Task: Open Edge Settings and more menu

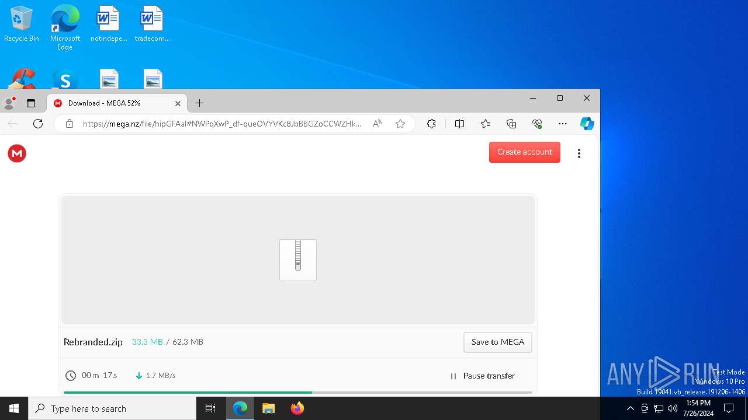Action: click(563, 124)
